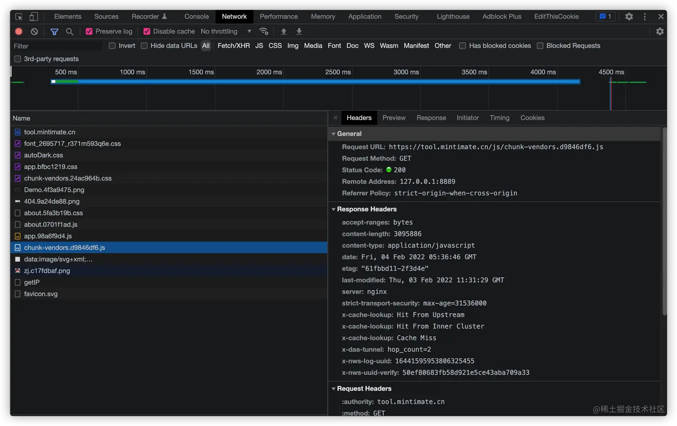Open the Memory tab
The image size is (677, 426).
click(323, 17)
